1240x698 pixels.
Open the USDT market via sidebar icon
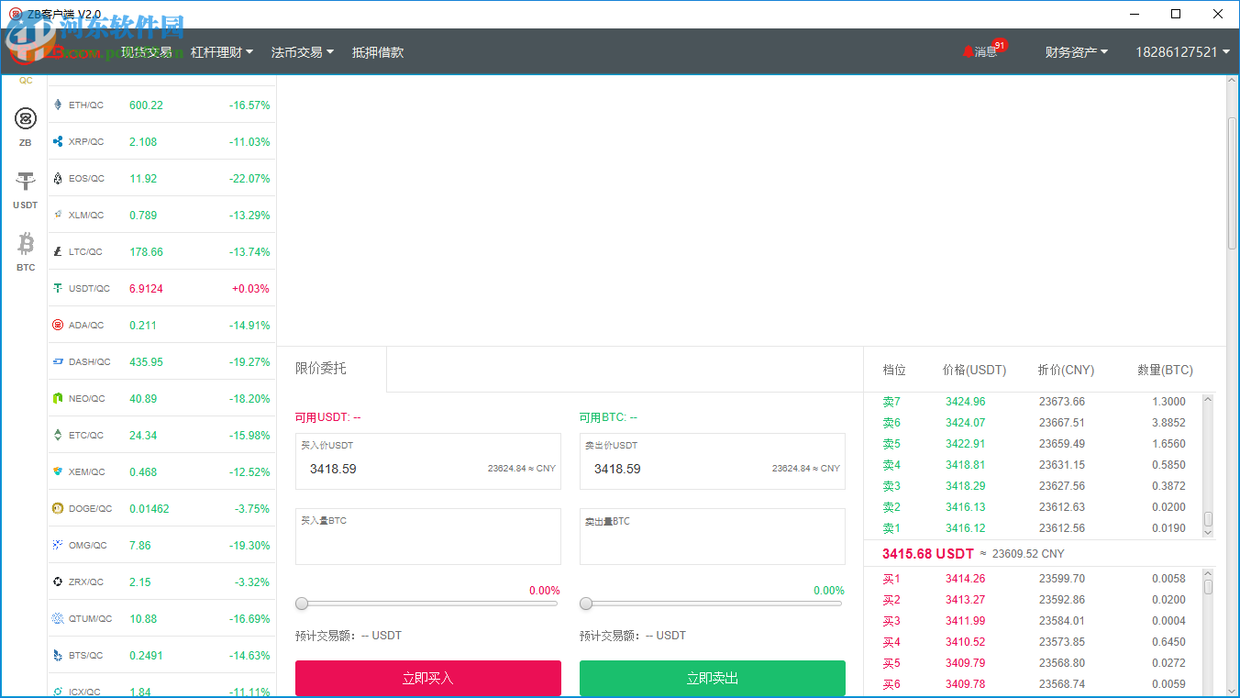click(x=26, y=181)
